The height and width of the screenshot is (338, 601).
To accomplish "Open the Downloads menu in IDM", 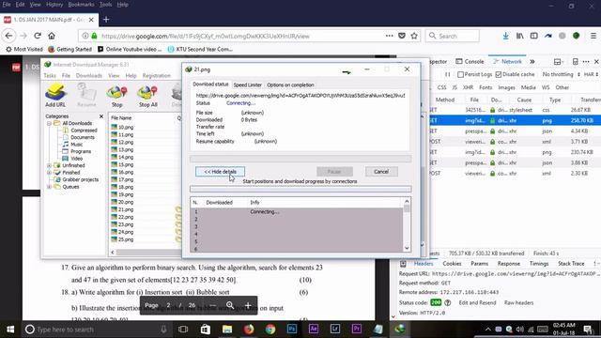I will 89,75.
